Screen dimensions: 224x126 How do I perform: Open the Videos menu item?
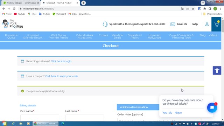click(x=213, y=35)
